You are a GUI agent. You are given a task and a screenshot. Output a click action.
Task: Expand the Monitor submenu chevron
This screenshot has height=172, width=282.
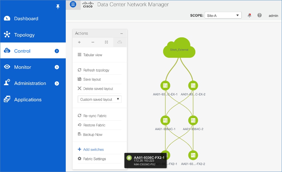click(57, 67)
